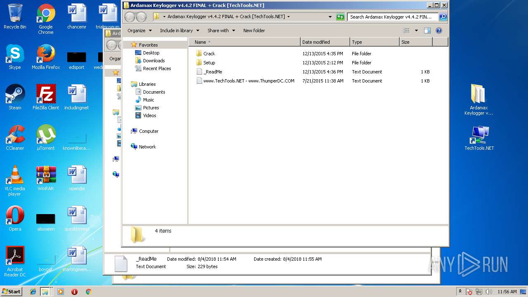Image resolution: width=528 pixels, height=297 pixels.
Task: Open the Organize menu
Action: click(139, 31)
